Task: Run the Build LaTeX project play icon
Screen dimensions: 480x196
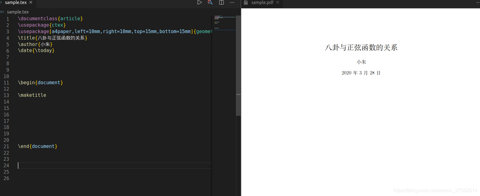Action: [x=199, y=2]
